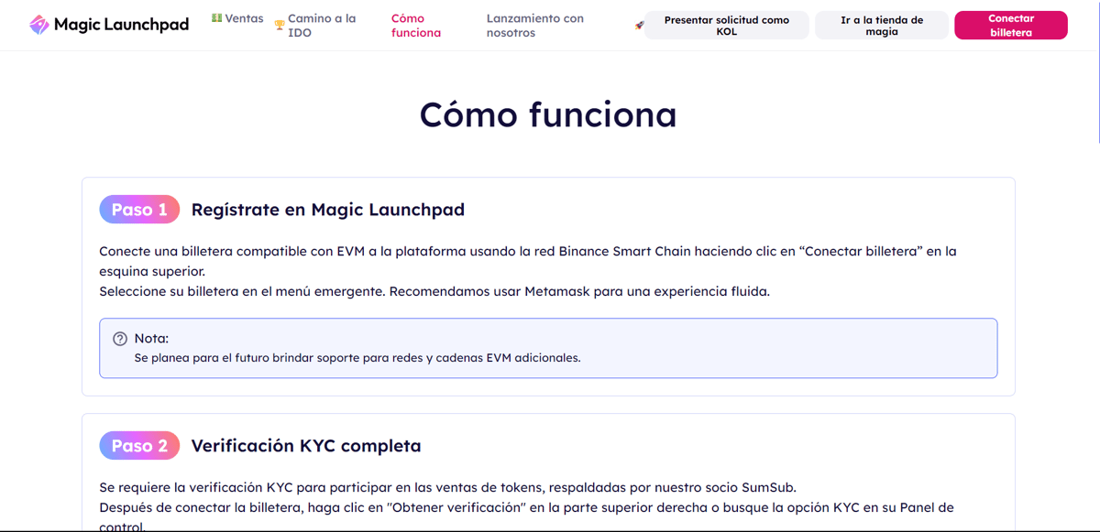This screenshot has width=1100, height=532.
Task: Click the Nota information box
Action: point(548,348)
